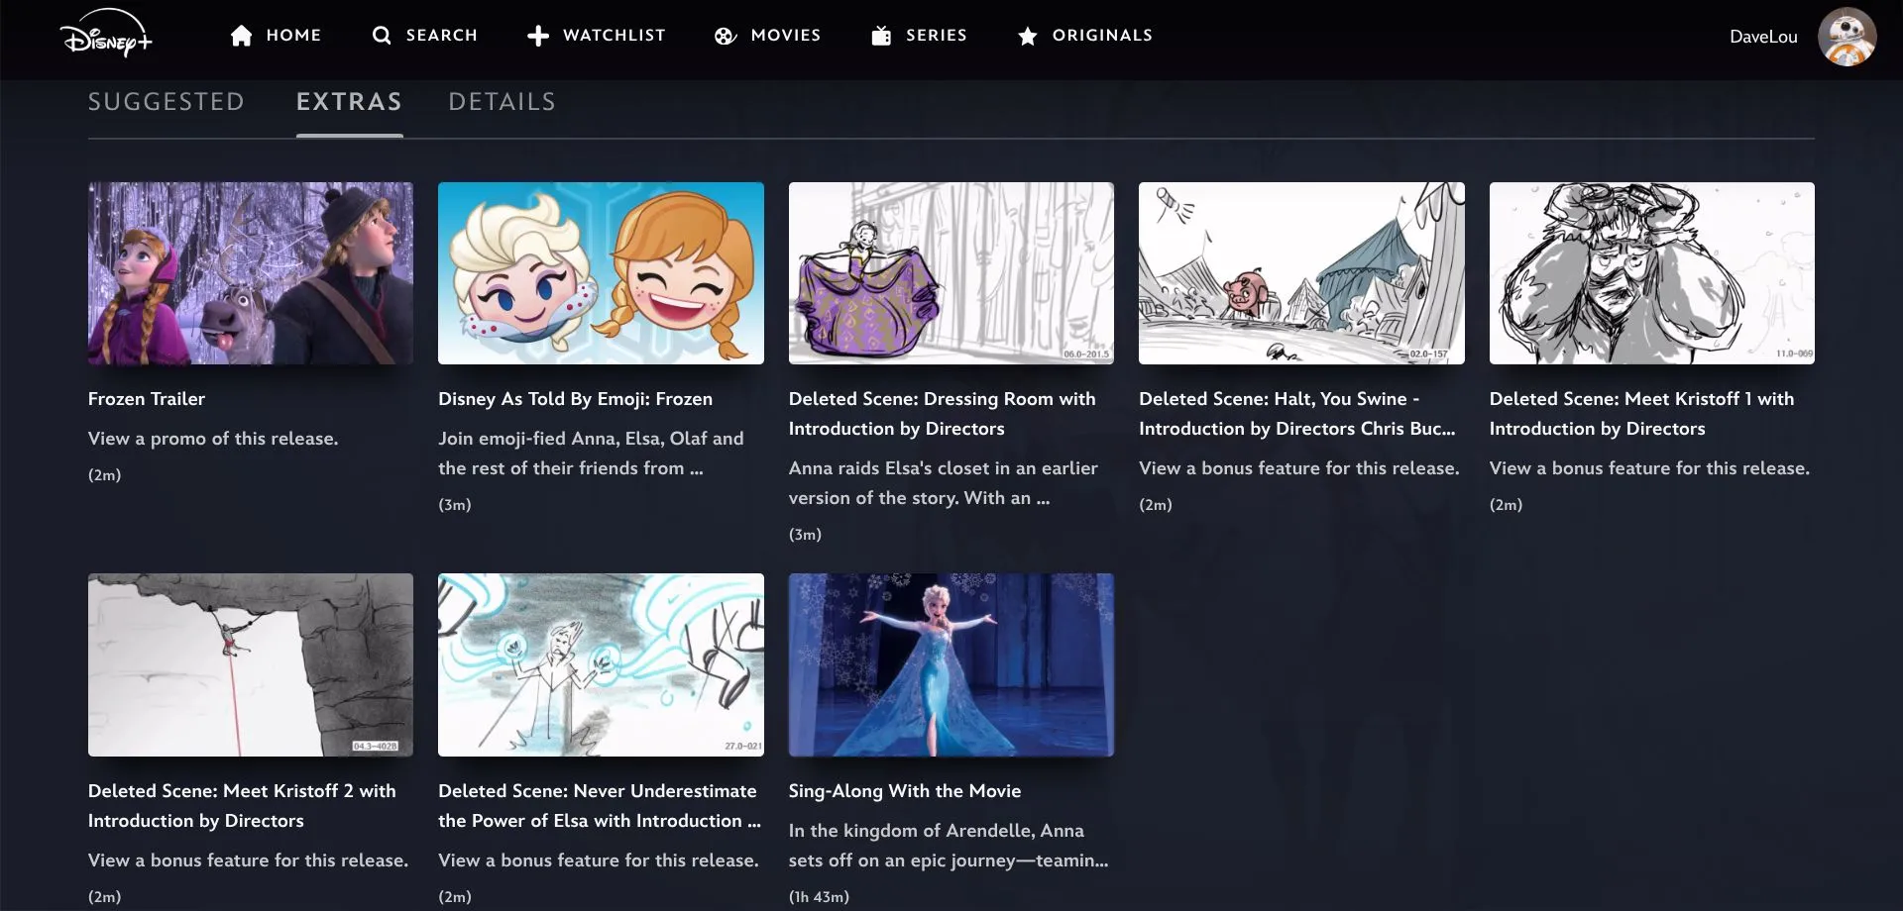Click '(2m)' duration under Meet Kristoff 1
Image resolution: width=1903 pixels, height=911 pixels.
(x=1506, y=505)
